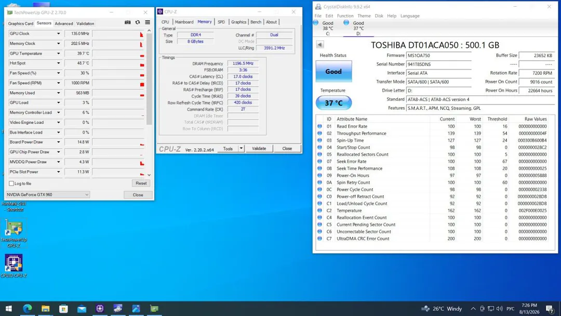Click the volume icon in system tray
Screen dimensions: 561x316
[500, 309]
